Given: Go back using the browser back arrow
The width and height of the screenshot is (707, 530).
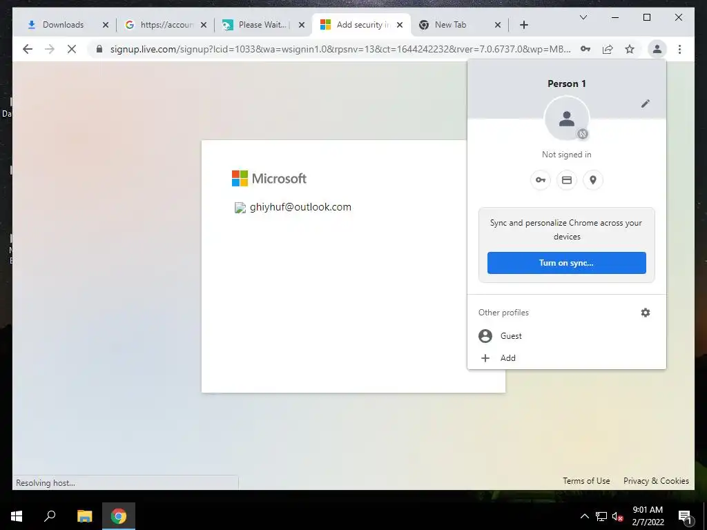Looking at the screenshot, I should tap(28, 49).
